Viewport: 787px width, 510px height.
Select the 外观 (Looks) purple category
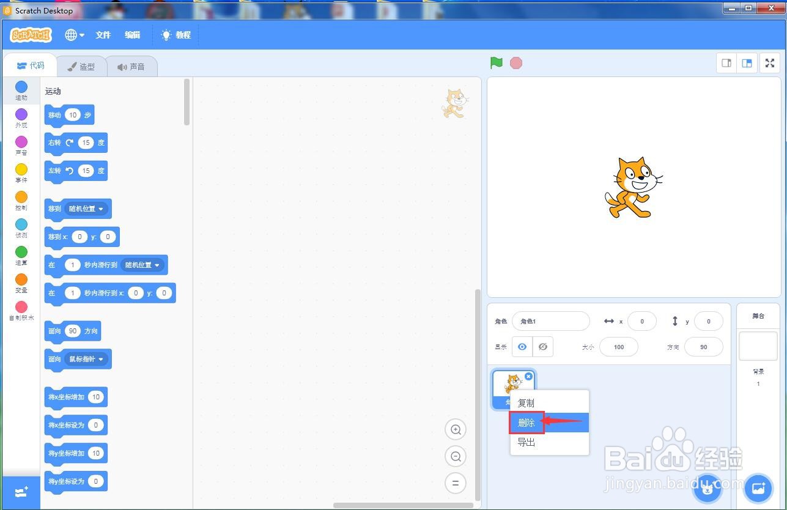(x=21, y=118)
